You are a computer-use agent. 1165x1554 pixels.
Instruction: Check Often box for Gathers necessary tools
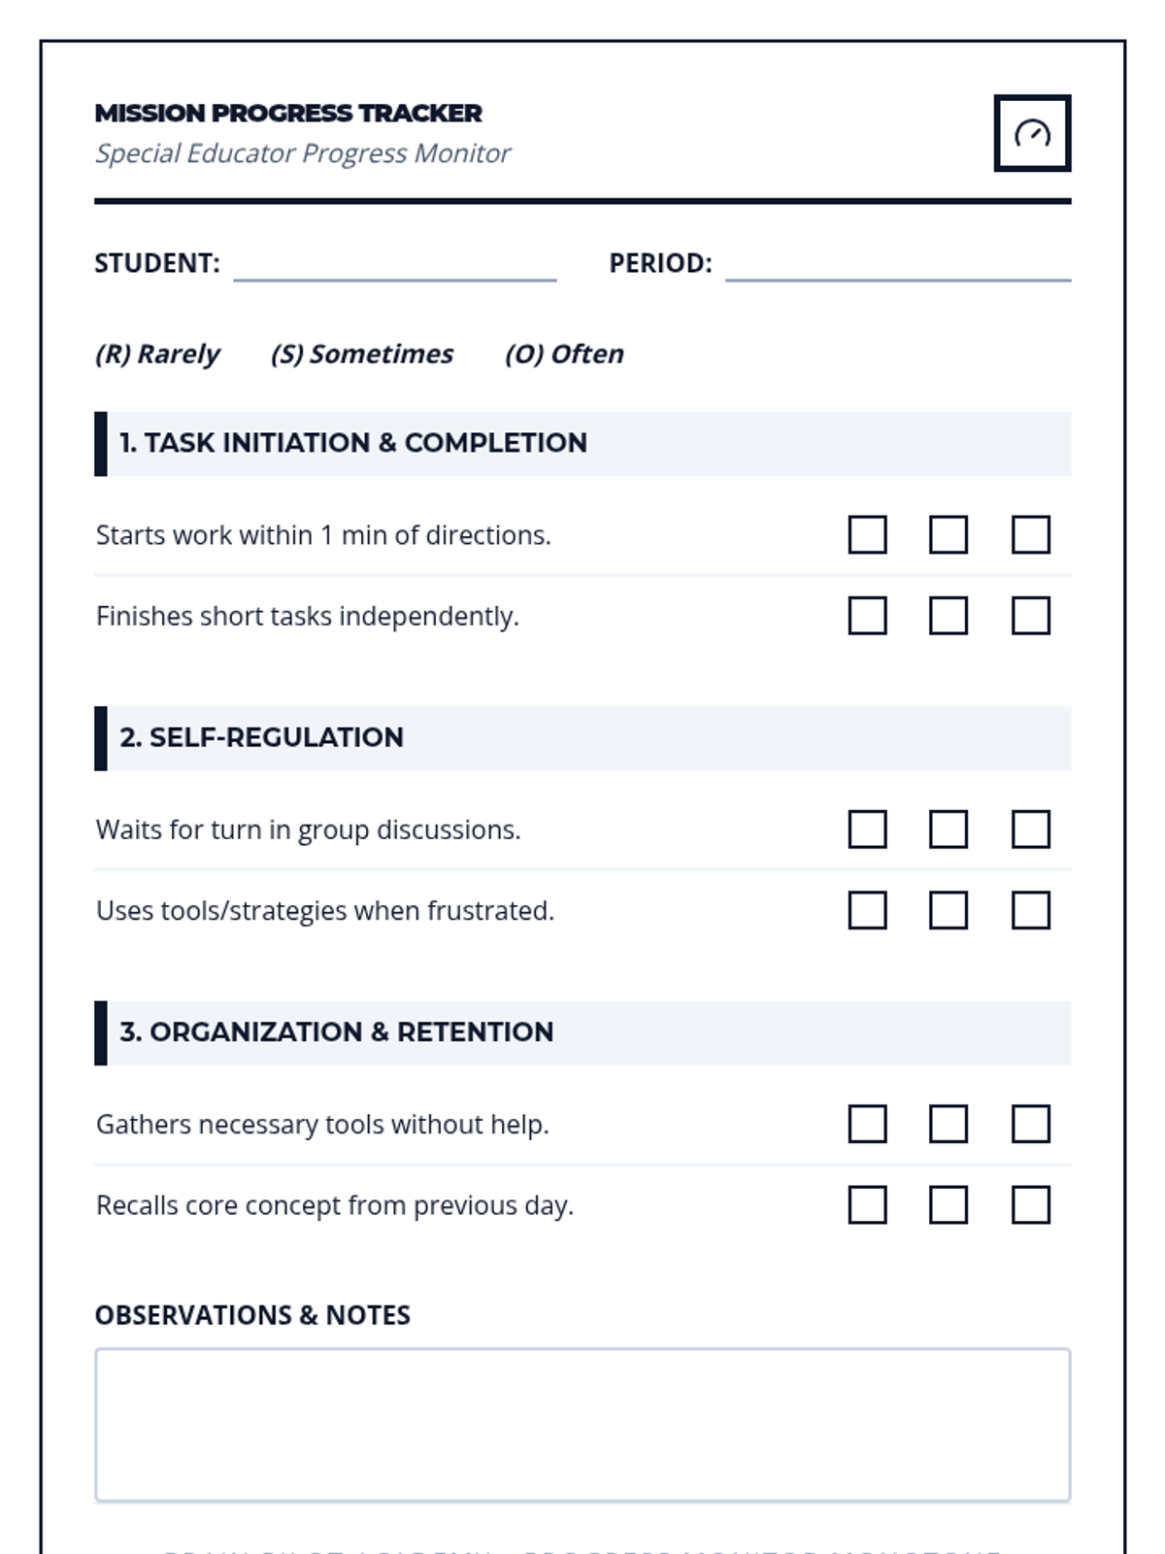pos(1030,1124)
